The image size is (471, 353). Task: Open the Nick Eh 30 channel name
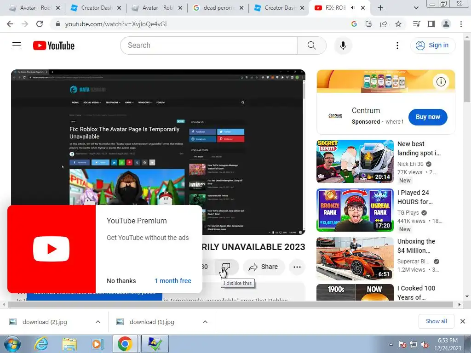(x=410, y=164)
